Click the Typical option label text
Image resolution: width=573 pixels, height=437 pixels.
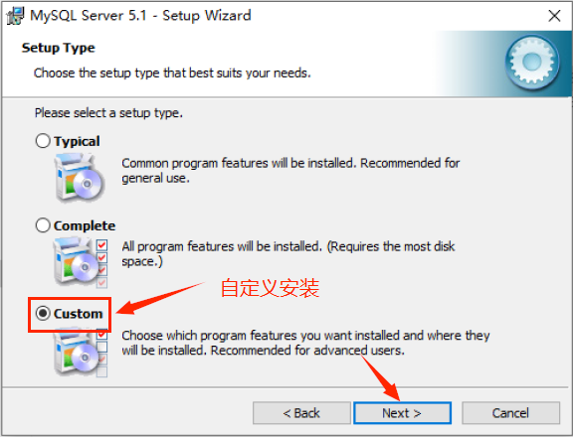[77, 142]
